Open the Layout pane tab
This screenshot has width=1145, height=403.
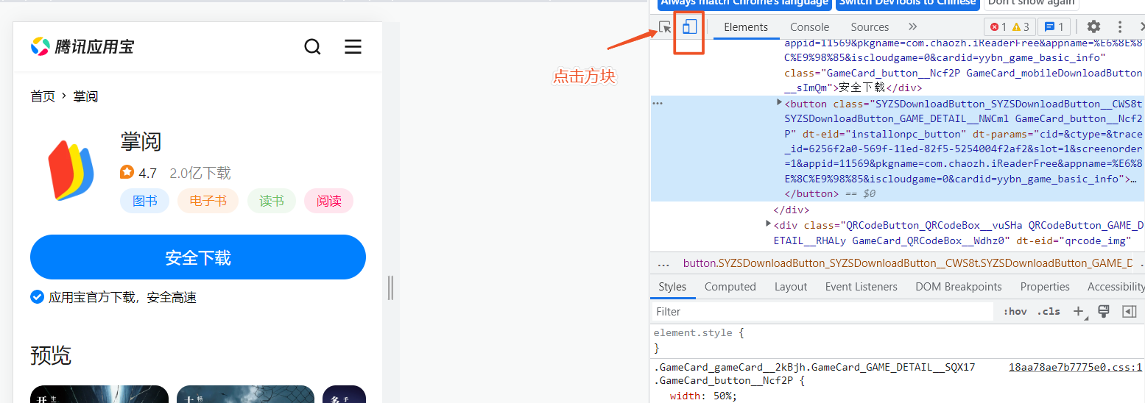click(x=791, y=287)
